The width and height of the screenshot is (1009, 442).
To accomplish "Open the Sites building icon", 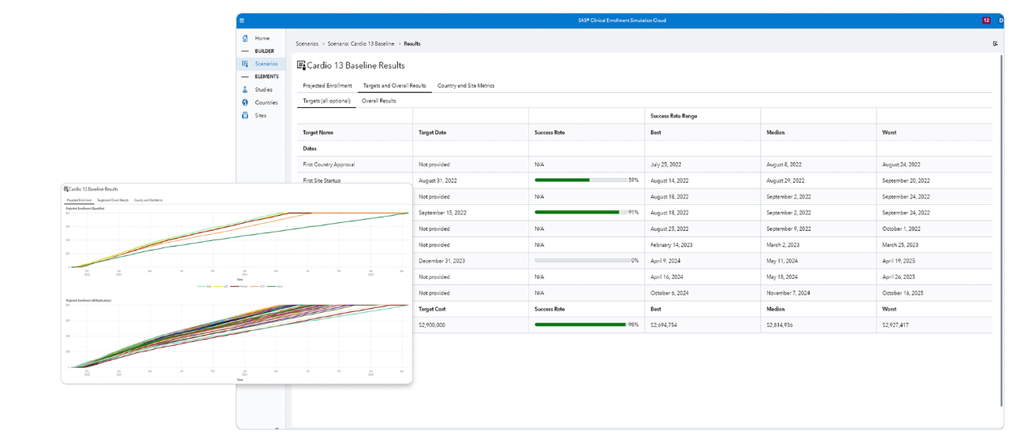I will click(245, 116).
